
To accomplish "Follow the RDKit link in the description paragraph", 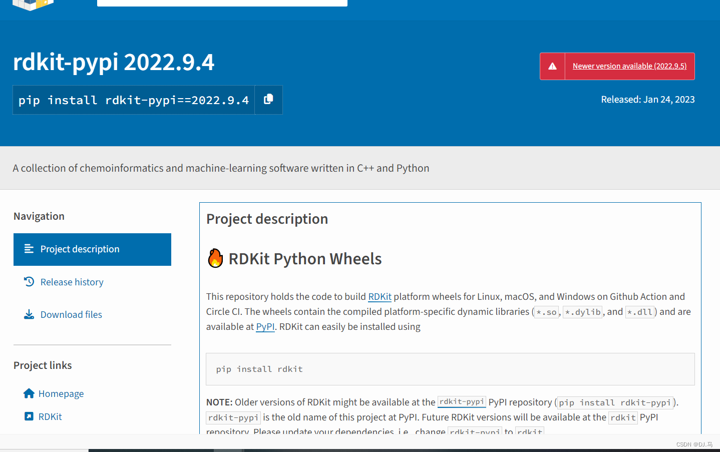I will click(x=380, y=297).
